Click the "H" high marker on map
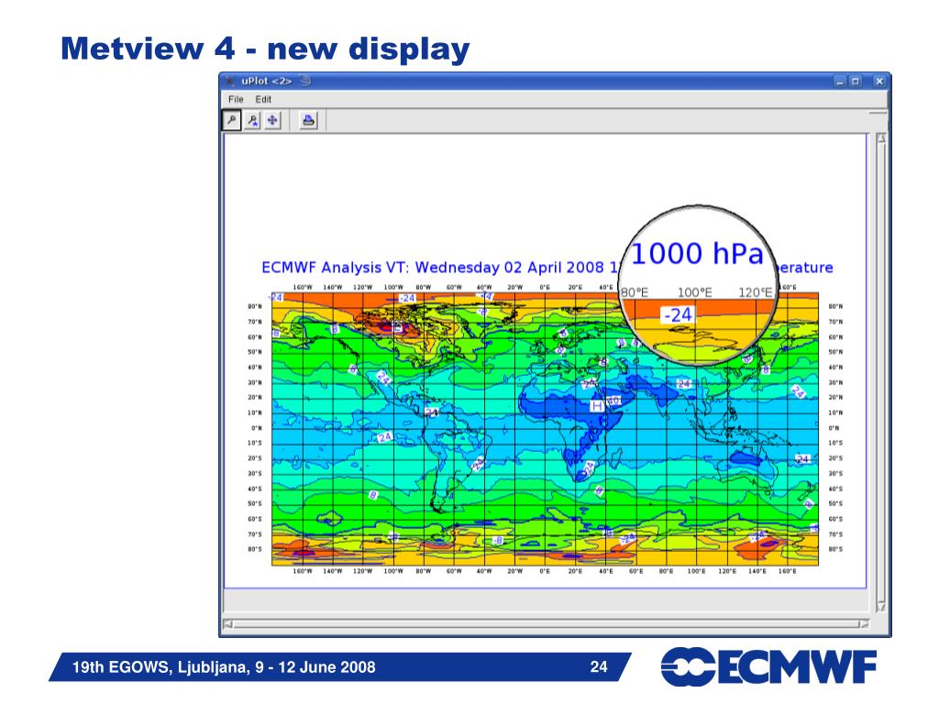The image size is (939, 704). tap(596, 406)
